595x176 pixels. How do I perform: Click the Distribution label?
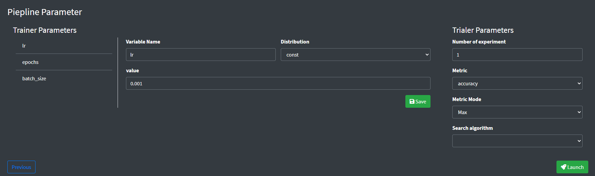click(295, 42)
